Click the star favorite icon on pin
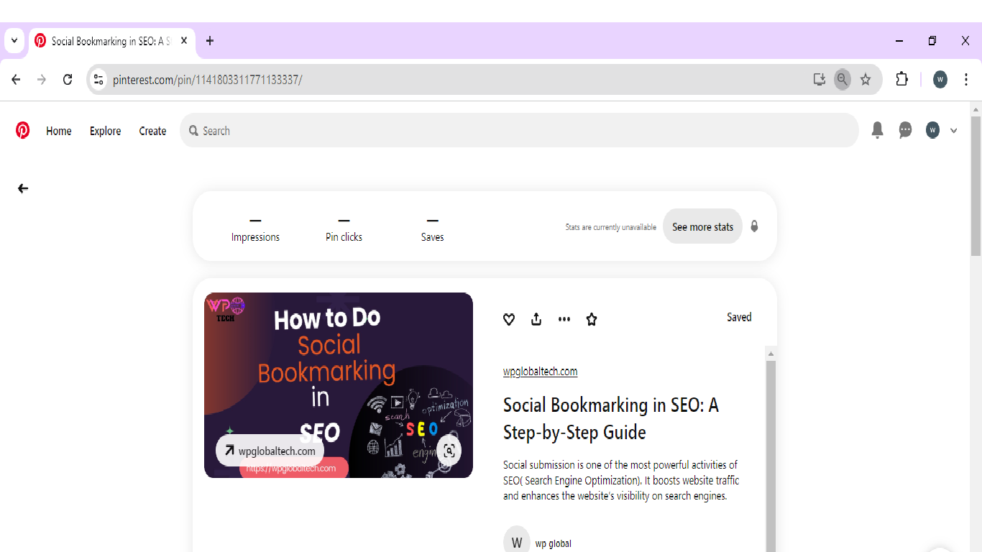This screenshot has width=982, height=552. pos(592,319)
